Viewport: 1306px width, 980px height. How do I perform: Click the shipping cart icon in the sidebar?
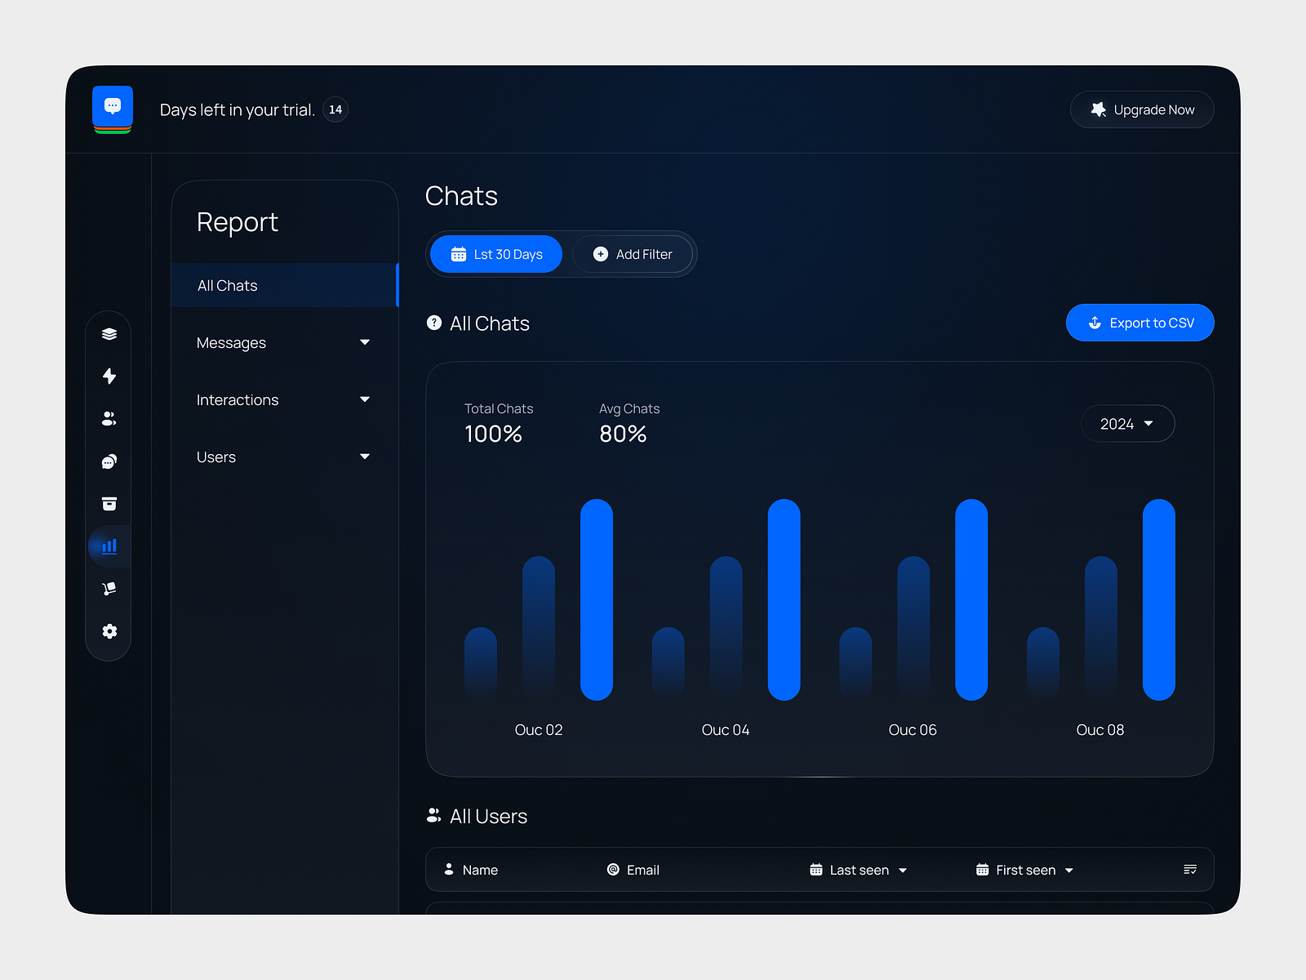(x=109, y=589)
